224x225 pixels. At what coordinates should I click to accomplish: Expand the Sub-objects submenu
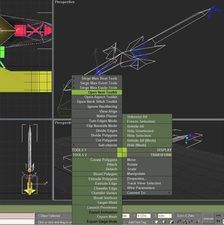[x=97, y=145]
